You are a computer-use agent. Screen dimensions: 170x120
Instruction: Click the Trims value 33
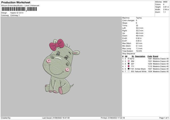(x=137, y=25)
